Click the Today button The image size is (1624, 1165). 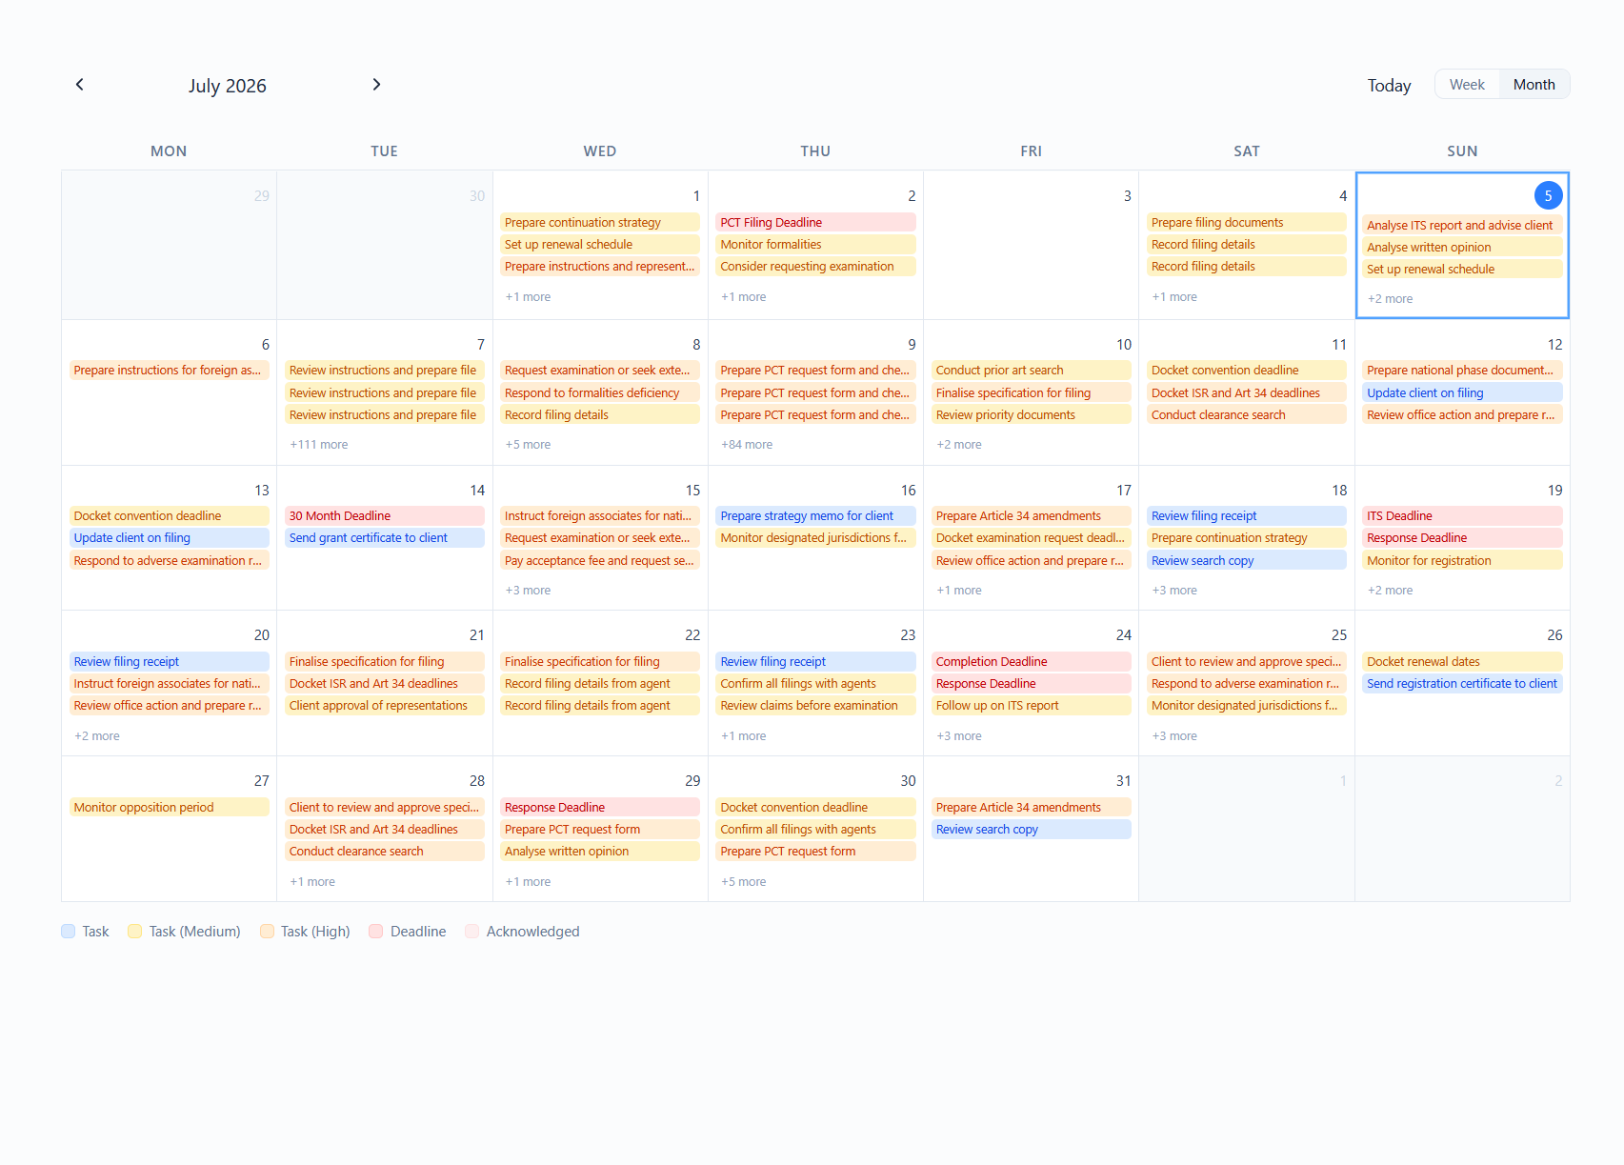[1389, 85]
